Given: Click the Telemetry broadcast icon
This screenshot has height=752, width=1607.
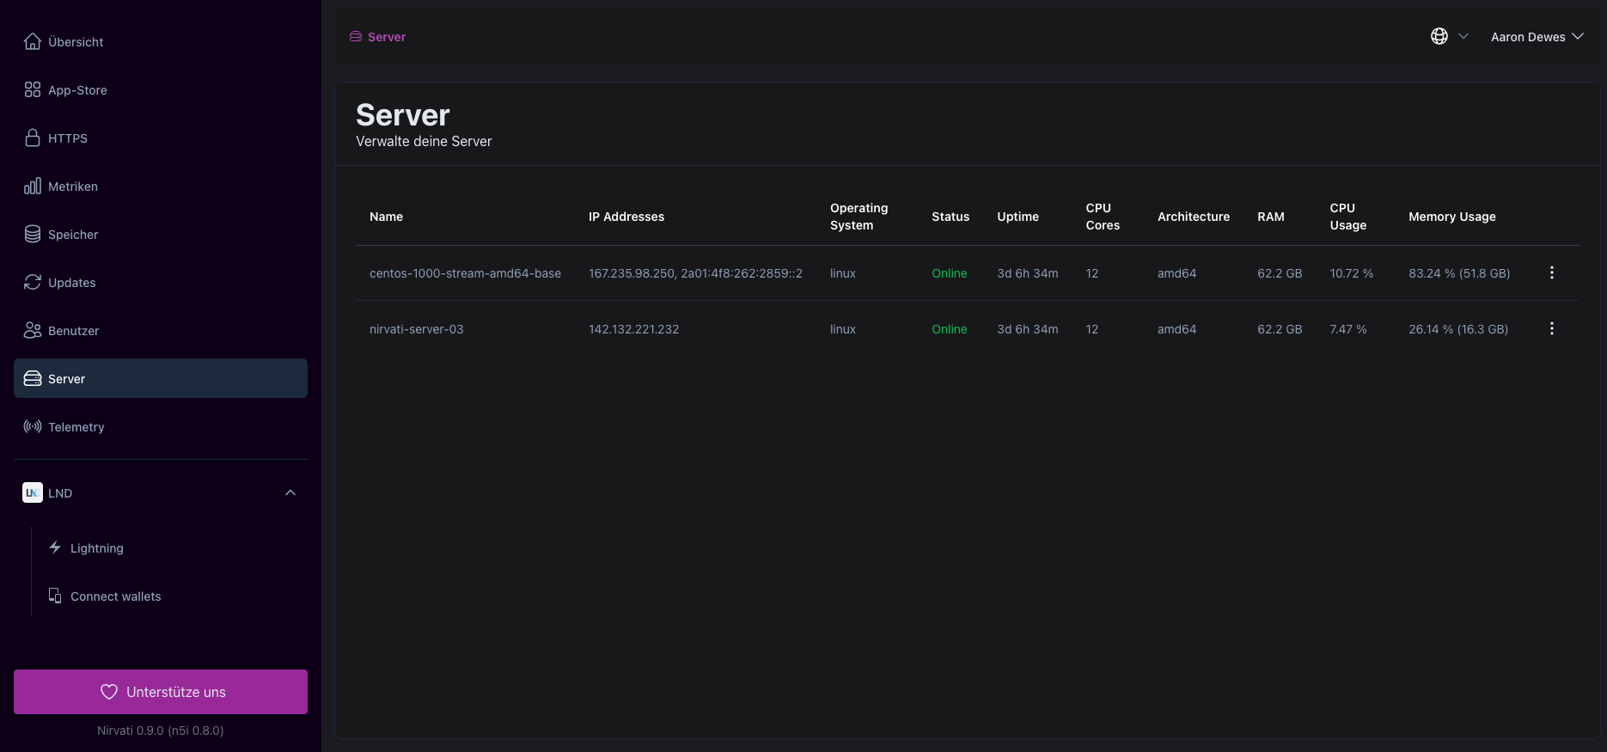Looking at the screenshot, I should click(33, 426).
